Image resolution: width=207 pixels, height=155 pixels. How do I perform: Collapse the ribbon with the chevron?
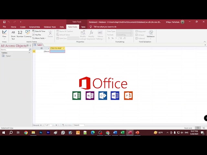(x=205, y=42)
